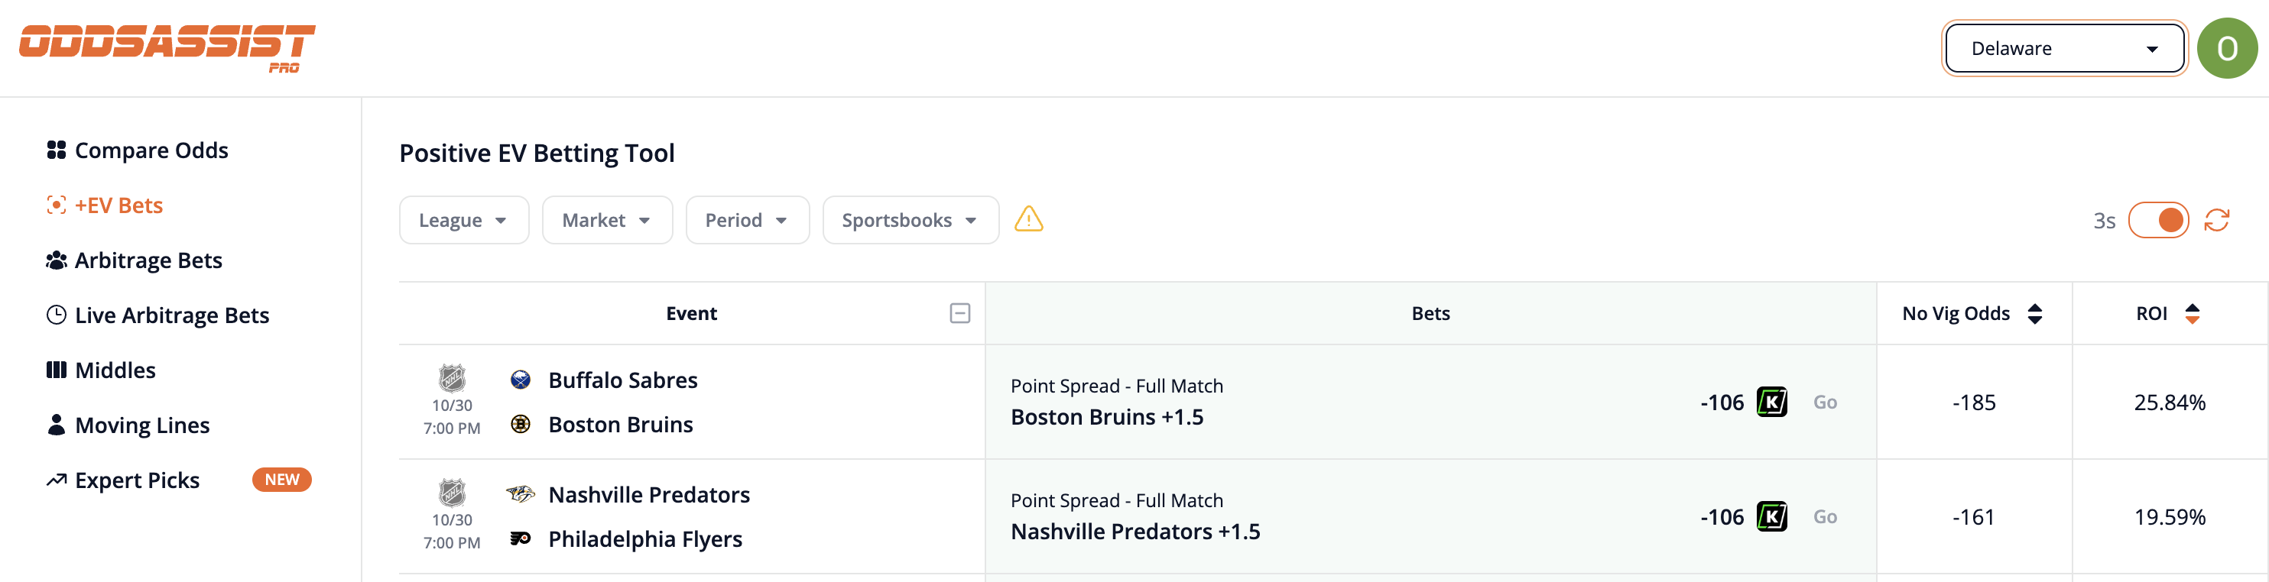Open Live Arbitrage Bets
Image resolution: width=2269 pixels, height=582 pixels.
click(171, 315)
